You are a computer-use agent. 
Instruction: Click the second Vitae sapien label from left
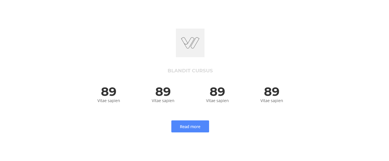163,101
